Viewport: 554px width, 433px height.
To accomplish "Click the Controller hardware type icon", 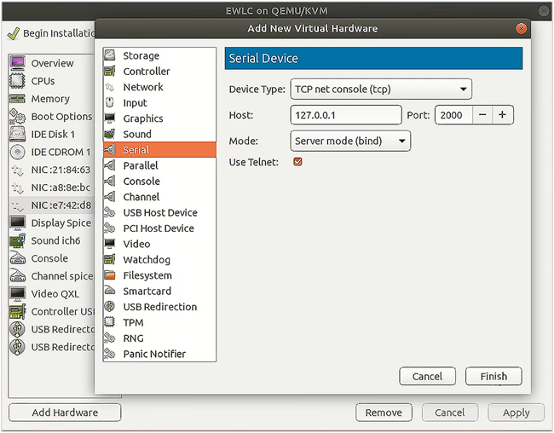I will click(110, 71).
